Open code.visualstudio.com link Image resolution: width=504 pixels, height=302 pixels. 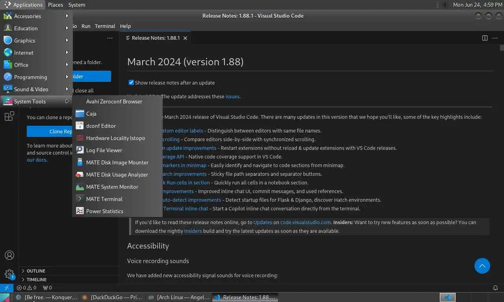306,222
